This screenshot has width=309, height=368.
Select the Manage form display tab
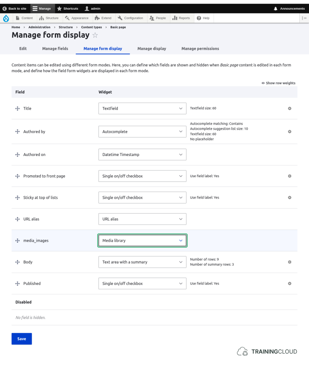click(103, 49)
